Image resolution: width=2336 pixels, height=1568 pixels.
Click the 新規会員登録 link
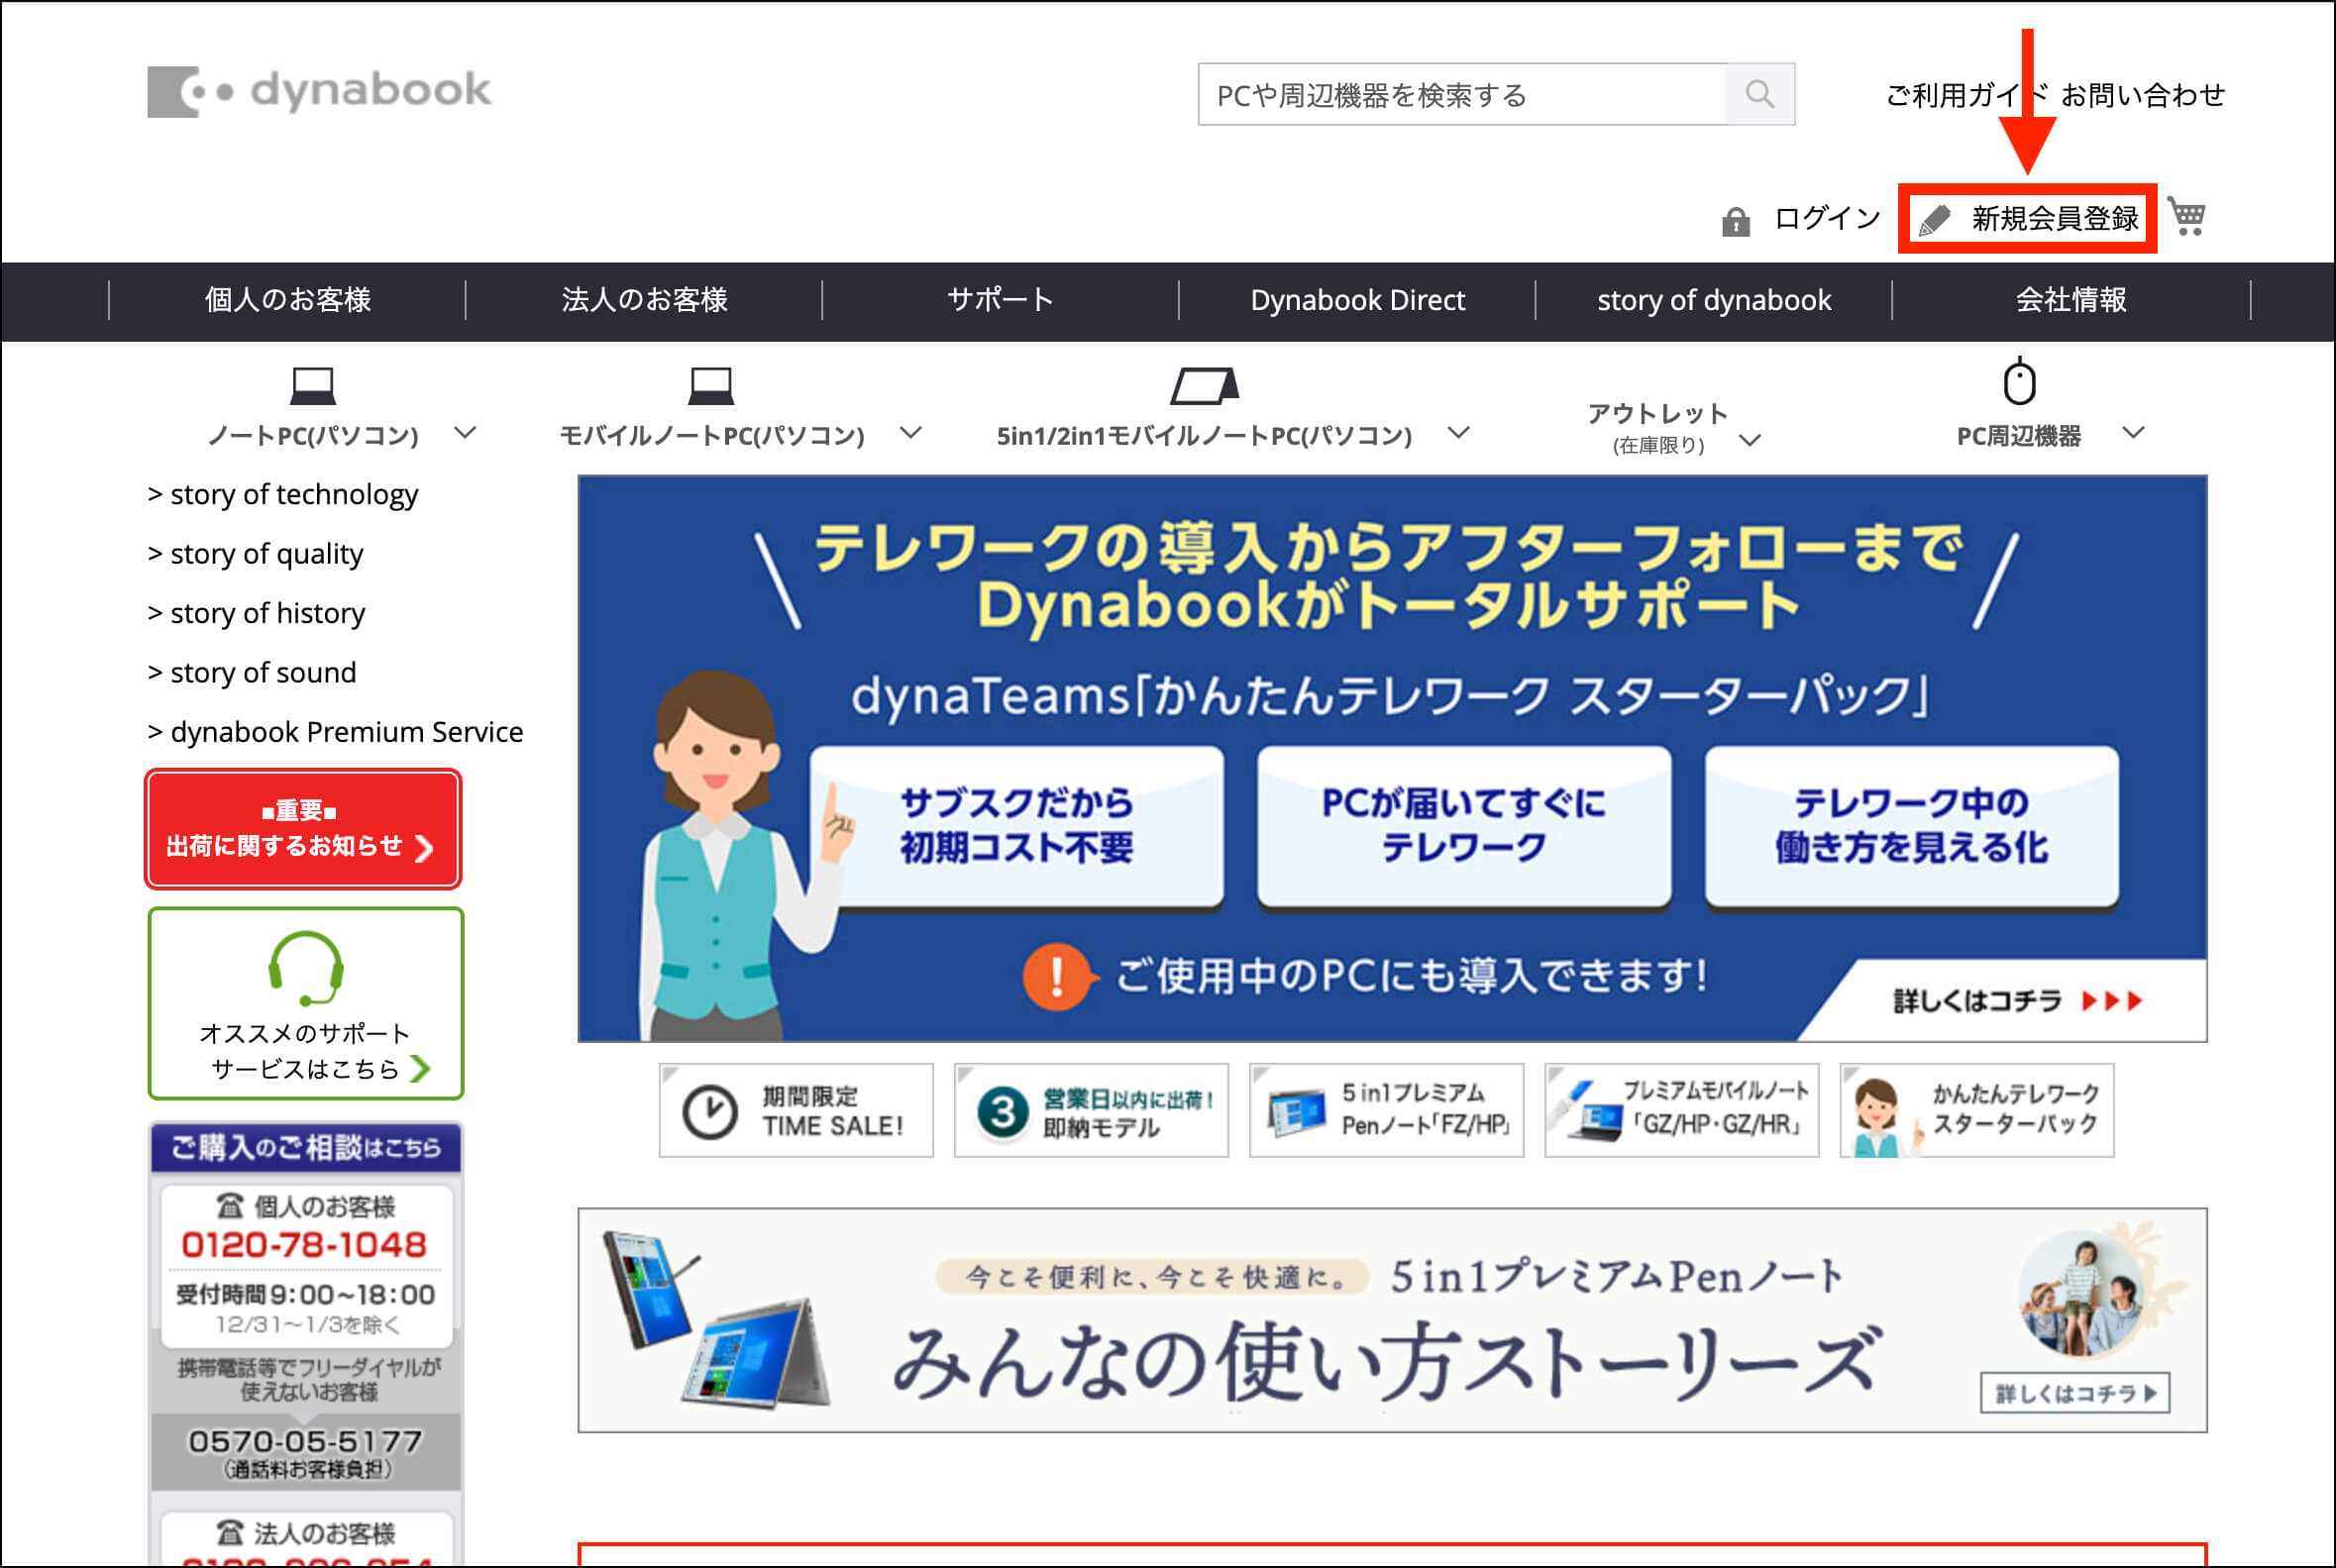pyautogui.click(x=2053, y=218)
